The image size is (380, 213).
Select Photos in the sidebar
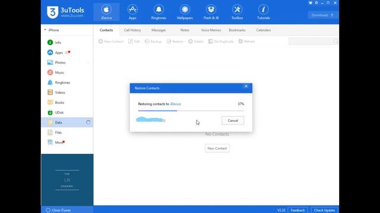click(67, 63)
